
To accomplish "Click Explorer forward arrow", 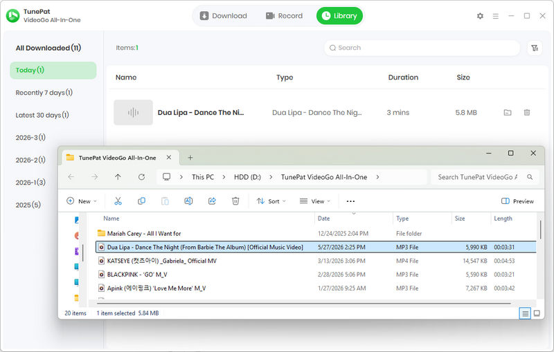I will coord(94,177).
